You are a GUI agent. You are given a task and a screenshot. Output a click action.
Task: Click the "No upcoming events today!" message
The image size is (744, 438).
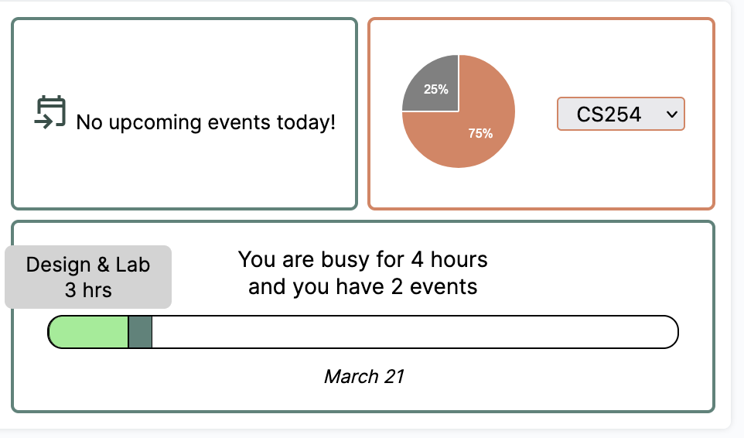click(206, 122)
